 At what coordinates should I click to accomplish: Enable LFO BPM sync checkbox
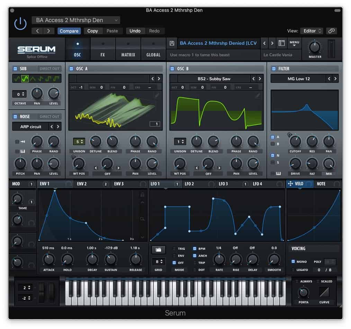pyautogui.click(x=195, y=249)
